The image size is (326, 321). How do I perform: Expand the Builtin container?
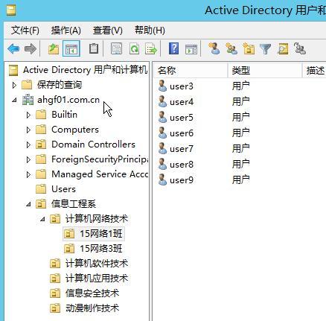pyautogui.click(x=28, y=115)
